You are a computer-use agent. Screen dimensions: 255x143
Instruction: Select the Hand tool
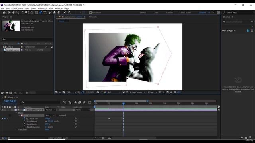(13, 12)
